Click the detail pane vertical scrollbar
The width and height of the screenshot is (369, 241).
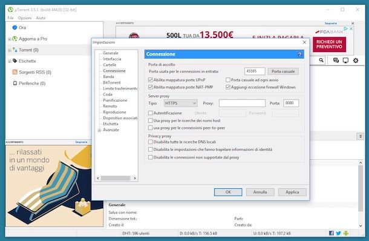tap(361, 188)
